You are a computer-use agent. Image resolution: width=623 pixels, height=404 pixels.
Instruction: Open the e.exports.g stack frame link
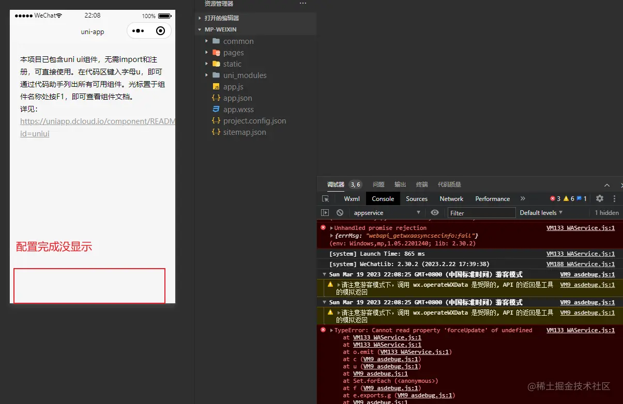[425, 395]
